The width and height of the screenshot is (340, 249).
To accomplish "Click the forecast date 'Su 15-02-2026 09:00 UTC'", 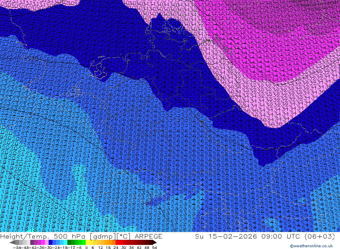I will click(x=248, y=236).
